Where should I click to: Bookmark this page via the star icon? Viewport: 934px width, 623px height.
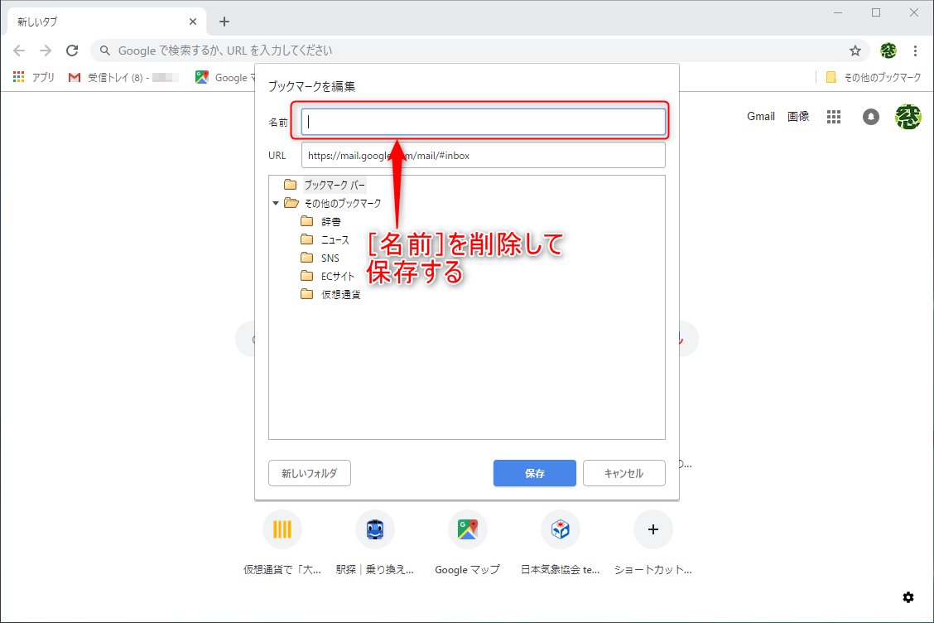tap(855, 50)
